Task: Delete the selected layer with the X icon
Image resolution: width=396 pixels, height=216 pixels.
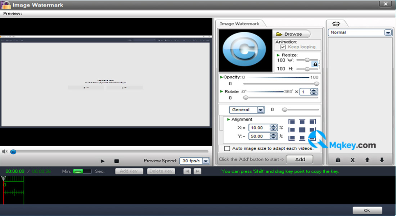Action: pos(352,160)
